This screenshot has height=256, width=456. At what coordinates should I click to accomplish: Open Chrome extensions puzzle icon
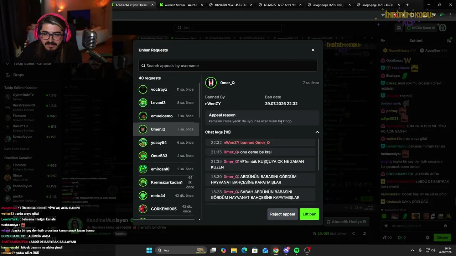[x=412, y=15]
